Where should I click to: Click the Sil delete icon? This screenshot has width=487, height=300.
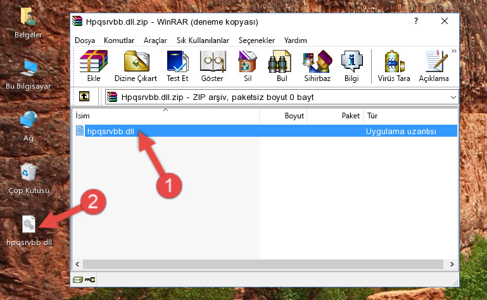pos(248,66)
